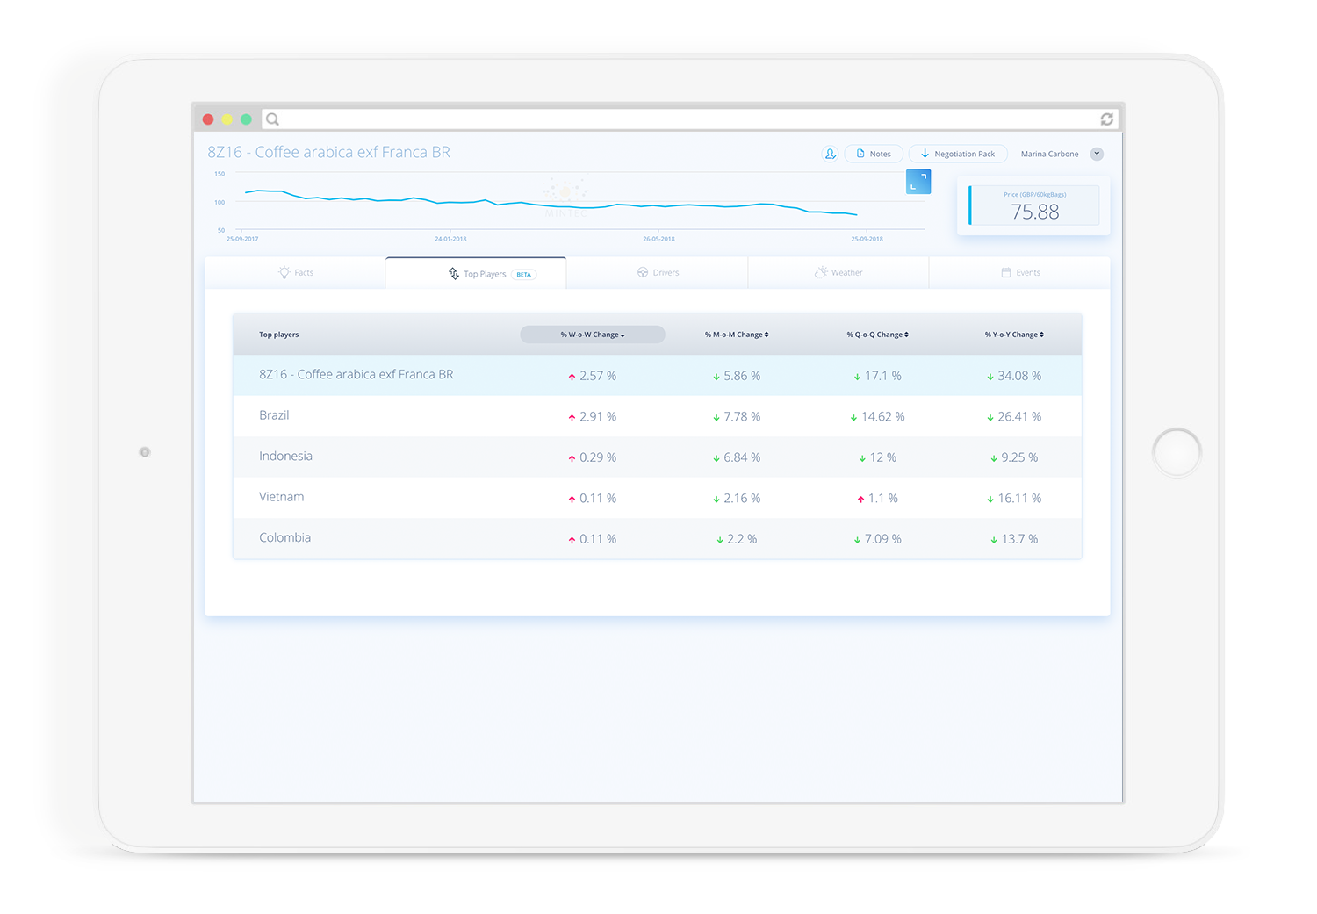Click the share/user icon beside Notes

[x=830, y=154]
